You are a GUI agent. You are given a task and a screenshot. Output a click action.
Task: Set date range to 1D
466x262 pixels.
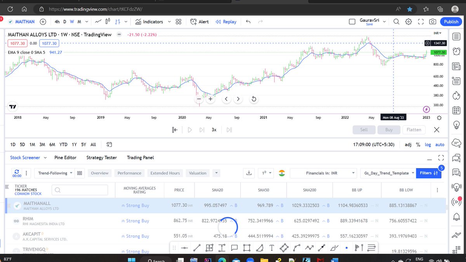click(x=13, y=144)
